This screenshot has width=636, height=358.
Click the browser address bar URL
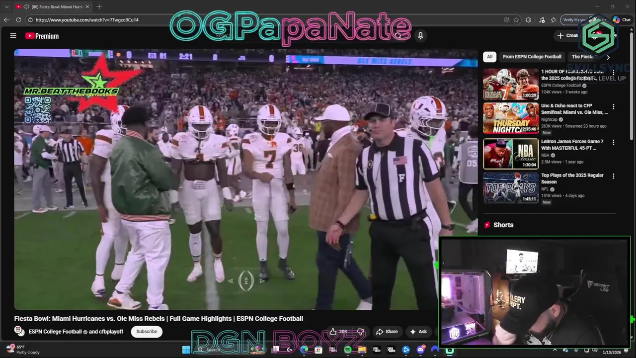[87, 20]
